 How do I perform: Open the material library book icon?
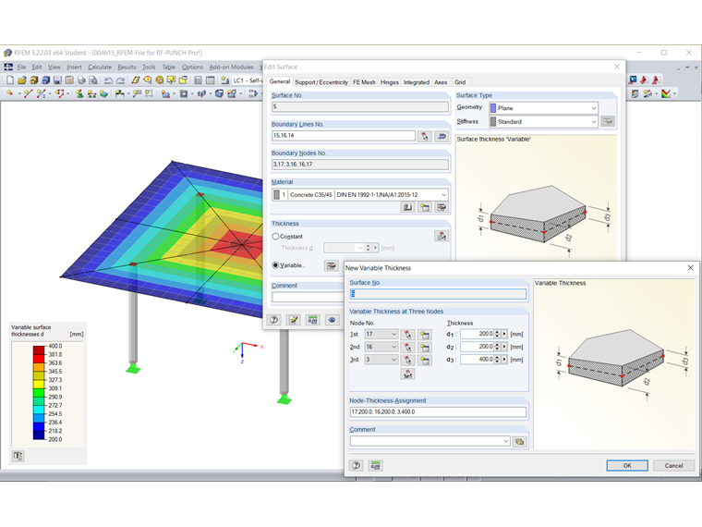(x=407, y=207)
